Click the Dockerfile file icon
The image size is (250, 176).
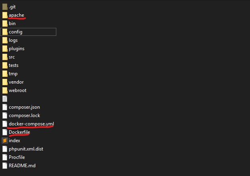click(x=5, y=132)
